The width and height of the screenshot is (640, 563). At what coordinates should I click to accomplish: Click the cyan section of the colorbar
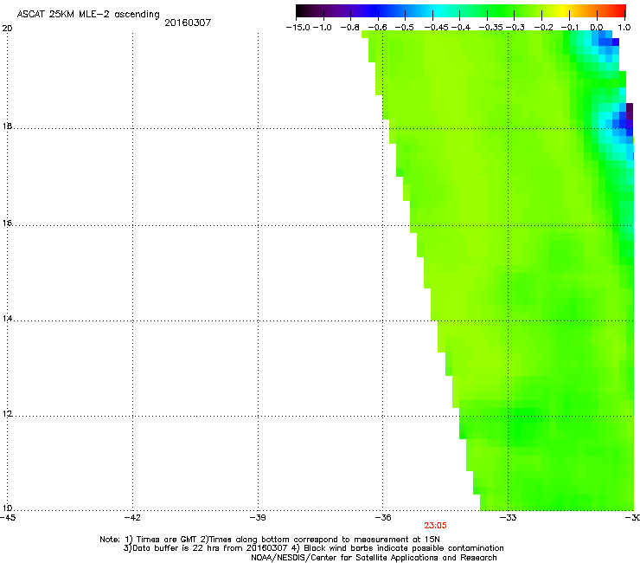coord(437,11)
